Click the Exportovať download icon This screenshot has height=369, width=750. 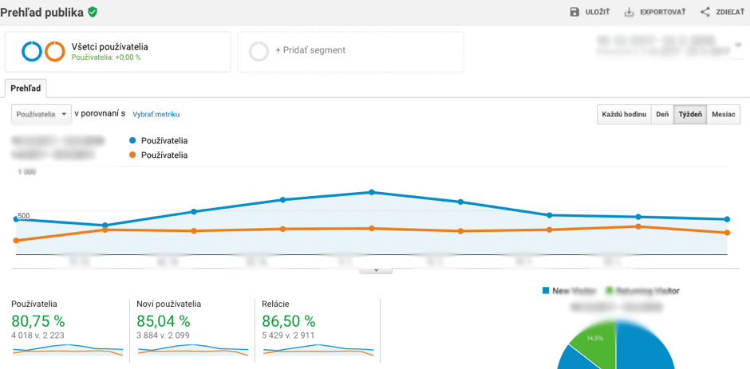(629, 13)
